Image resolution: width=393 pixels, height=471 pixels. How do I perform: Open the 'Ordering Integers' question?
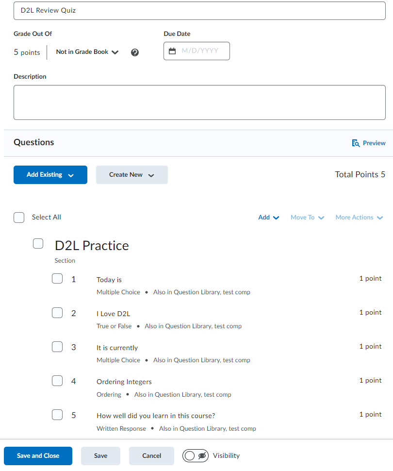124,382
